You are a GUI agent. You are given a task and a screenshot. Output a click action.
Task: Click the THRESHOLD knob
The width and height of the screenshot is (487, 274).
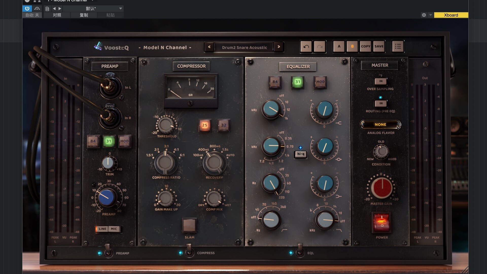click(x=166, y=125)
